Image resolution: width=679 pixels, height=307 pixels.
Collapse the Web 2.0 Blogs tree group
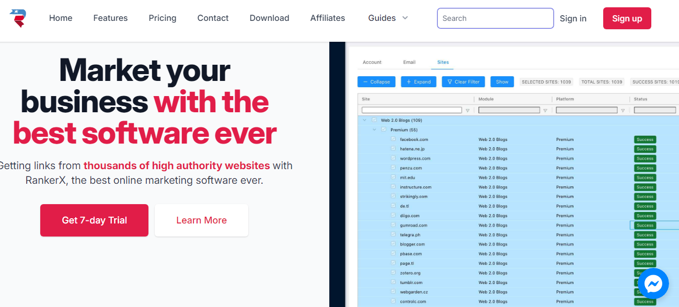click(364, 120)
